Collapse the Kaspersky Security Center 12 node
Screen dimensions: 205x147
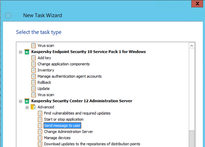(21, 101)
